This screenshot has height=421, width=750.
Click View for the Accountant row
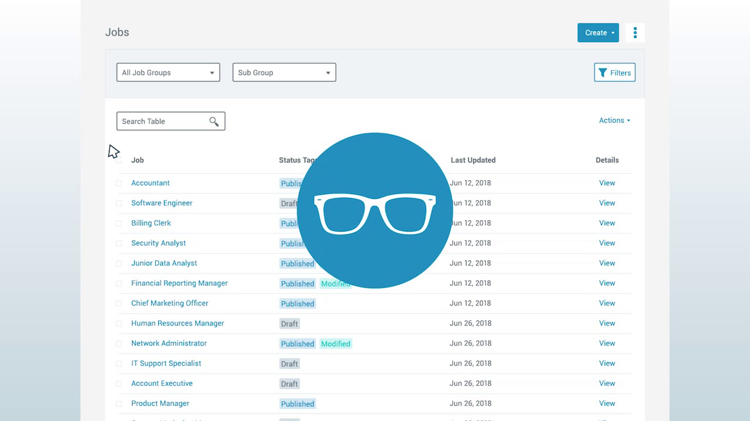pyautogui.click(x=607, y=183)
